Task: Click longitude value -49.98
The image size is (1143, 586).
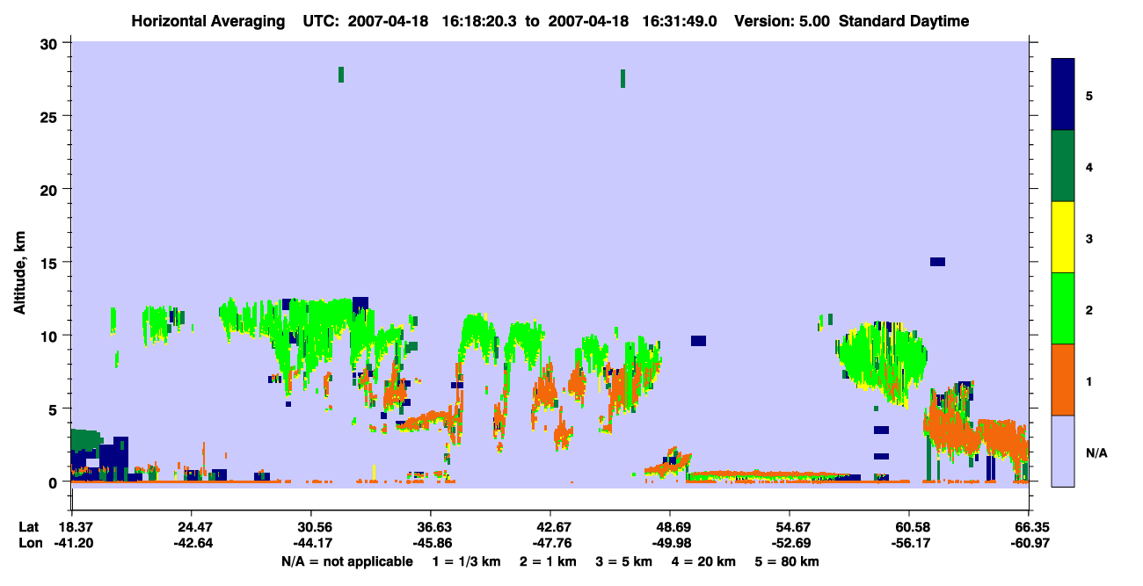Action: [x=670, y=542]
